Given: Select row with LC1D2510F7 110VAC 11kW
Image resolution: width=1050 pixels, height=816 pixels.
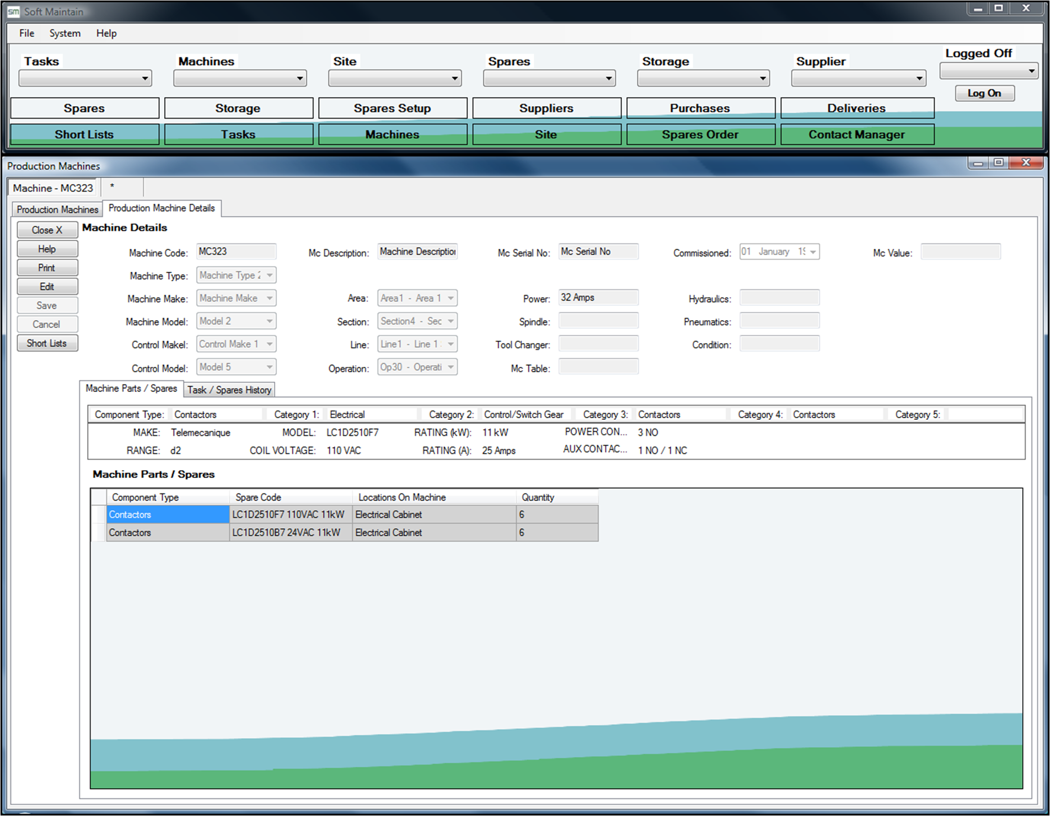Looking at the screenshot, I should tap(345, 515).
